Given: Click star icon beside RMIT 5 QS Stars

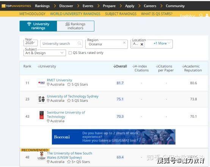Looking at the screenshot, I should click(69, 84).
